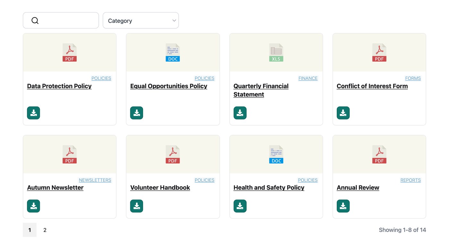The height and width of the screenshot is (249, 449).
Task: Open the Data Protection Policy title link
Action: pos(59,86)
